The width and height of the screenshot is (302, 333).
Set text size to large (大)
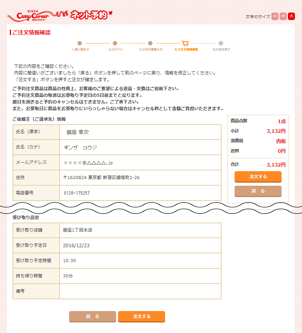[x=291, y=16]
